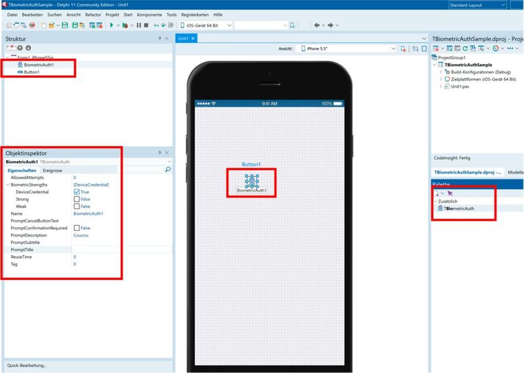Screen dimensions: 524x373
Task: Select ProjectGroup1 in the project tree
Action: coord(451,58)
